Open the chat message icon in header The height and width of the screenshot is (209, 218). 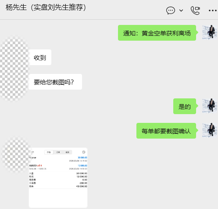[x=171, y=10]
